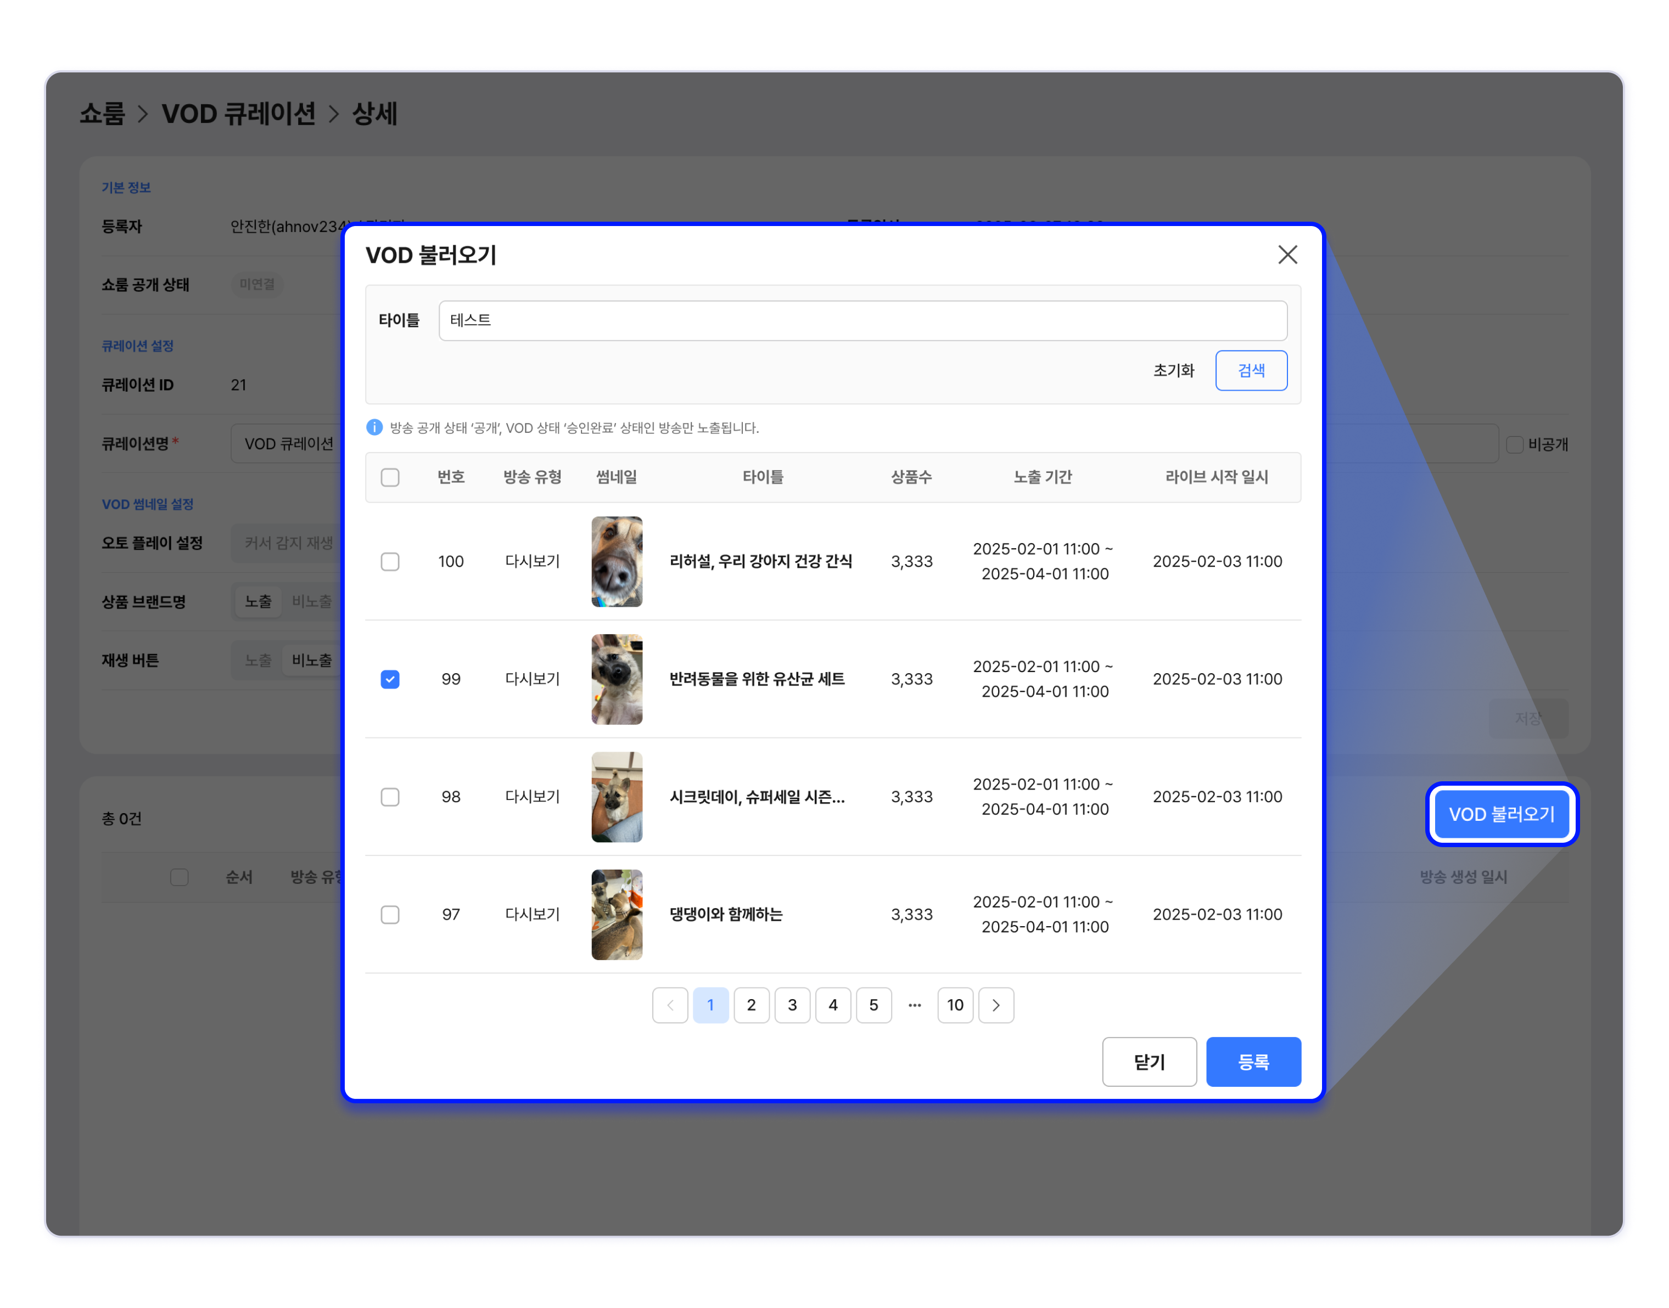Reset filters with 초기화

pos(1173,371)
